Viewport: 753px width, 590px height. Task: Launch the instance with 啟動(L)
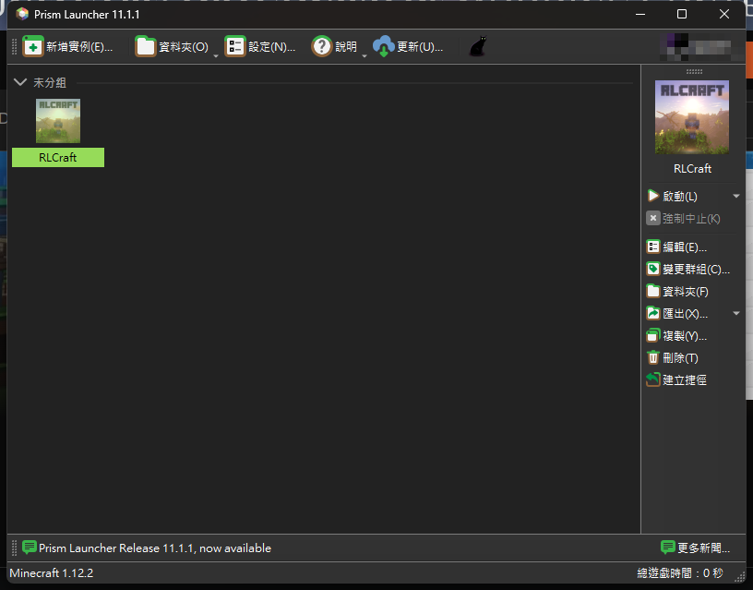coord(673,196)
